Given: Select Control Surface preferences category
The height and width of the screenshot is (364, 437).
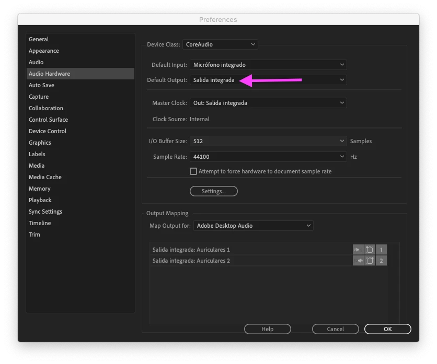Looking at the screenshot, I should pos(80,120).
